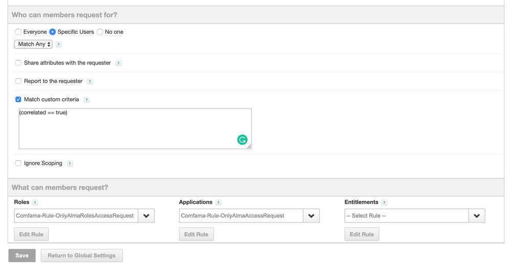511x263 pixels.
Task: Click help icon beside Report to the requester
Action: pyautogui.click(x=90, y=81)
